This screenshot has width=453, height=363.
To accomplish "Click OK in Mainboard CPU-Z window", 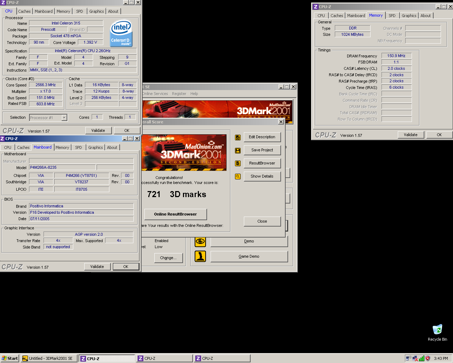I will pos(126,267).
